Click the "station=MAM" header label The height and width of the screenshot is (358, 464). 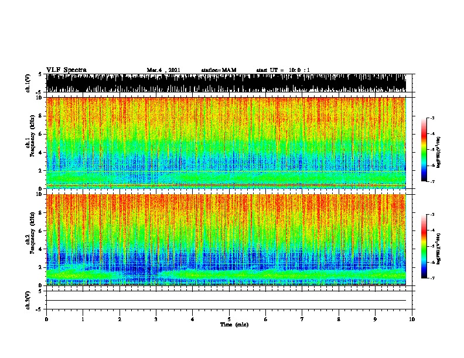(x=219, y=70)
